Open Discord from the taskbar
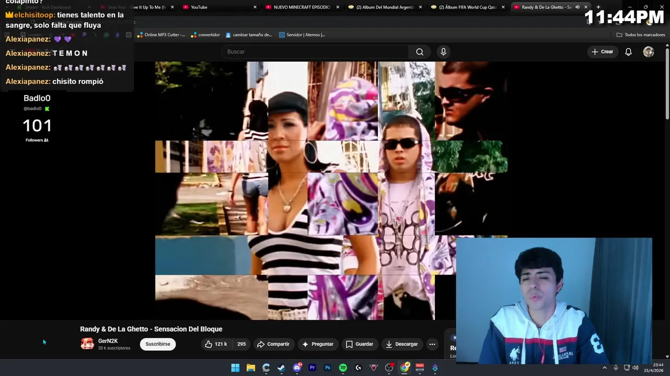670x376 pixels. (297, 368)
